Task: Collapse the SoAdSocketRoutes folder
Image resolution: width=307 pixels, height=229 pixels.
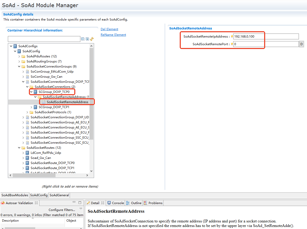Action: coord(19,148)
